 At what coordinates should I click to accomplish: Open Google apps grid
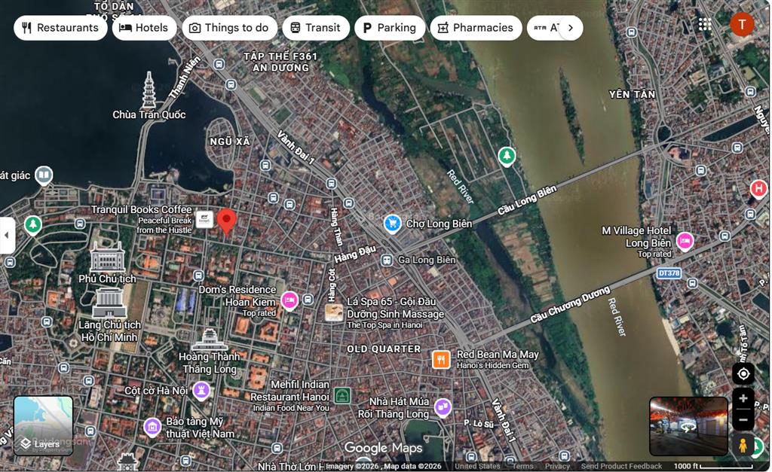coord(705,24)
